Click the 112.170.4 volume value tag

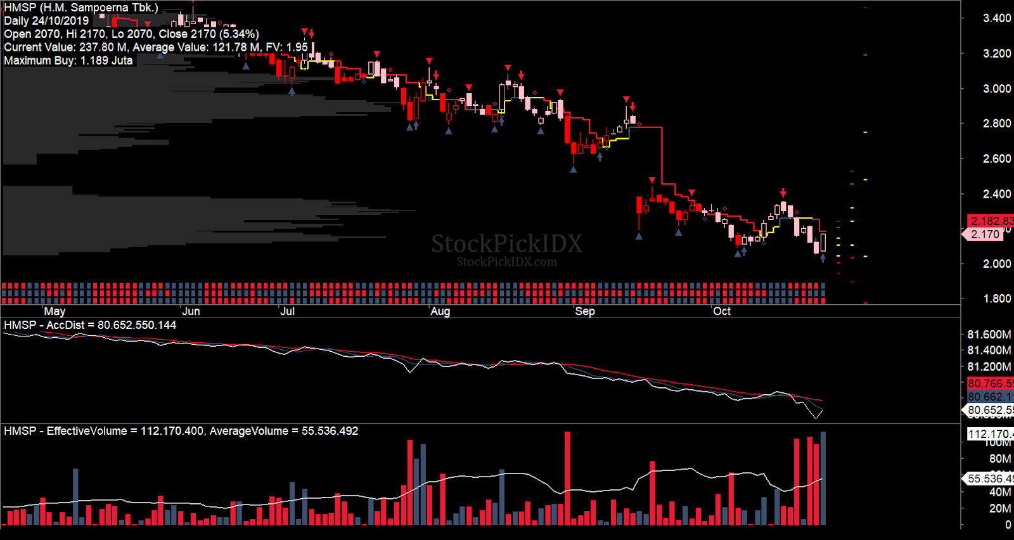(x=990, y=434)
